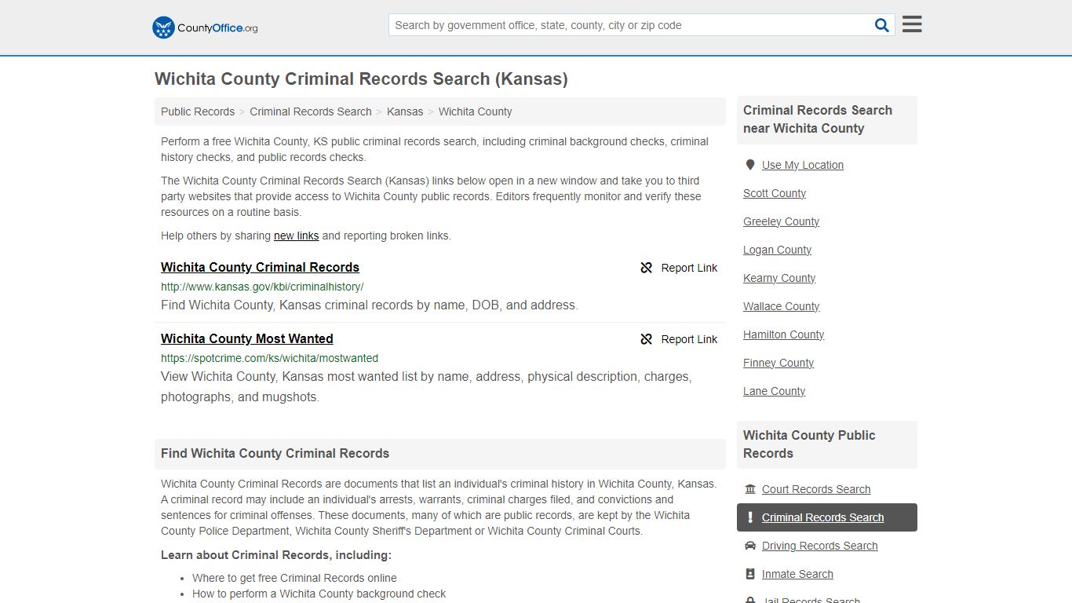Click the broken-link icon for Most Wanted
Screen dimensions: 1072x603
click(x=647, y=339)
